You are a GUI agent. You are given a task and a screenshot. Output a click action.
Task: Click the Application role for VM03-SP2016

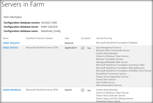[x=71, y=48]
